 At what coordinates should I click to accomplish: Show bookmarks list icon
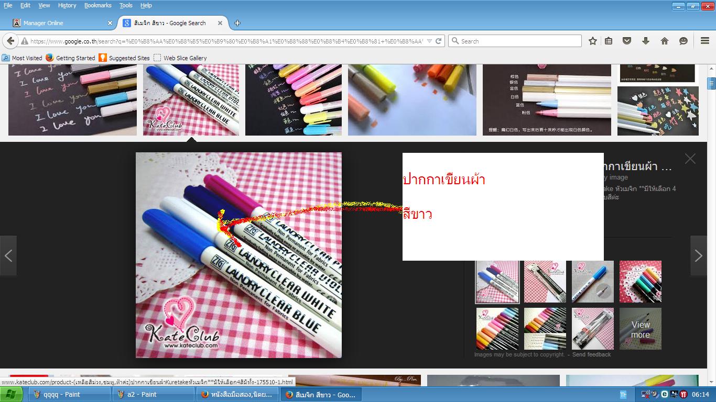click(x=609, y=41)
